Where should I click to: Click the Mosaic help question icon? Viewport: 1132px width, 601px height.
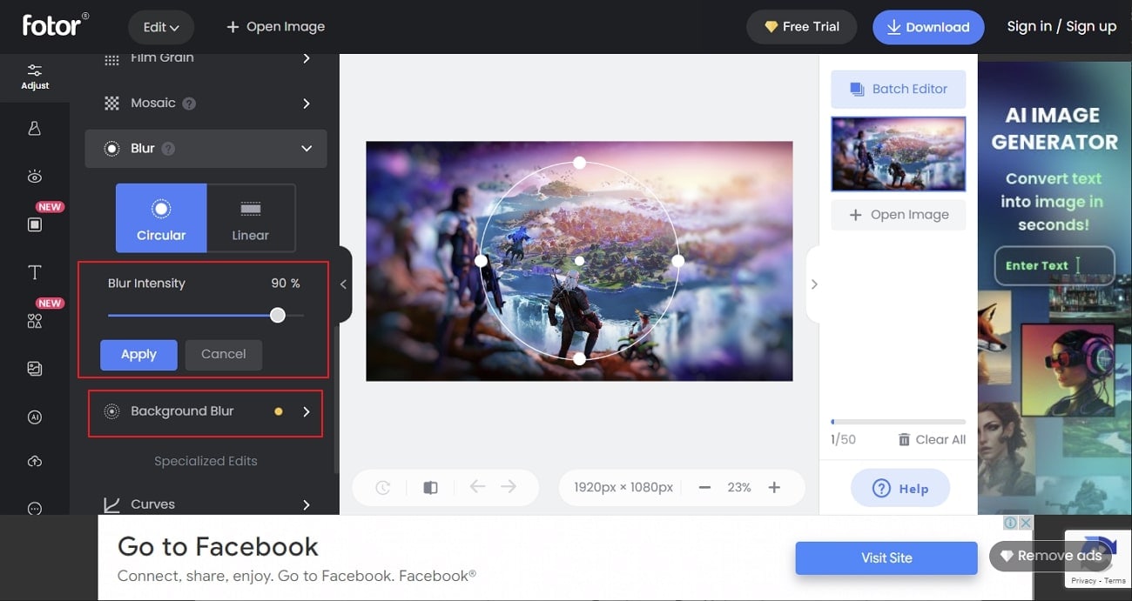point(189,104)
